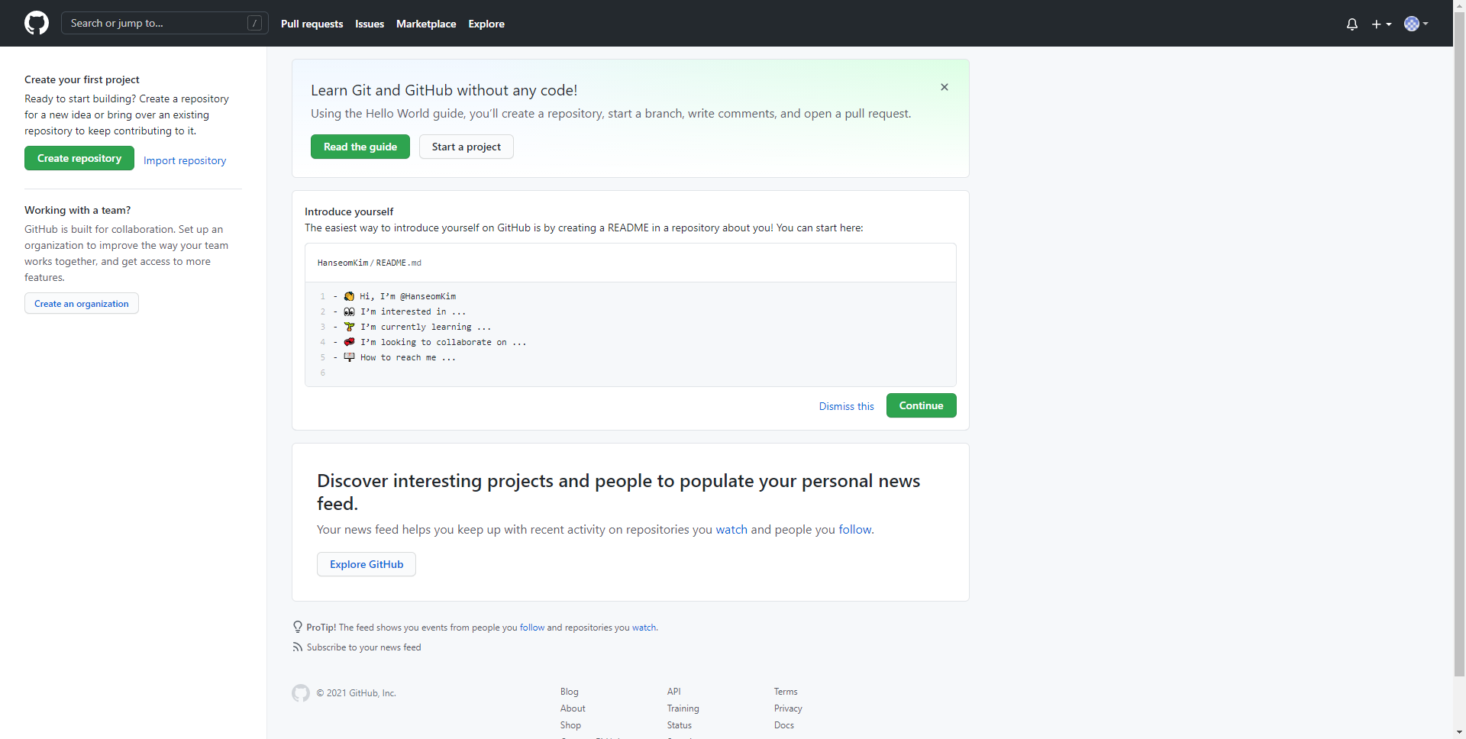Open the Blog footer link
The height and width of the screenshot is (739, 1466).
570,692
